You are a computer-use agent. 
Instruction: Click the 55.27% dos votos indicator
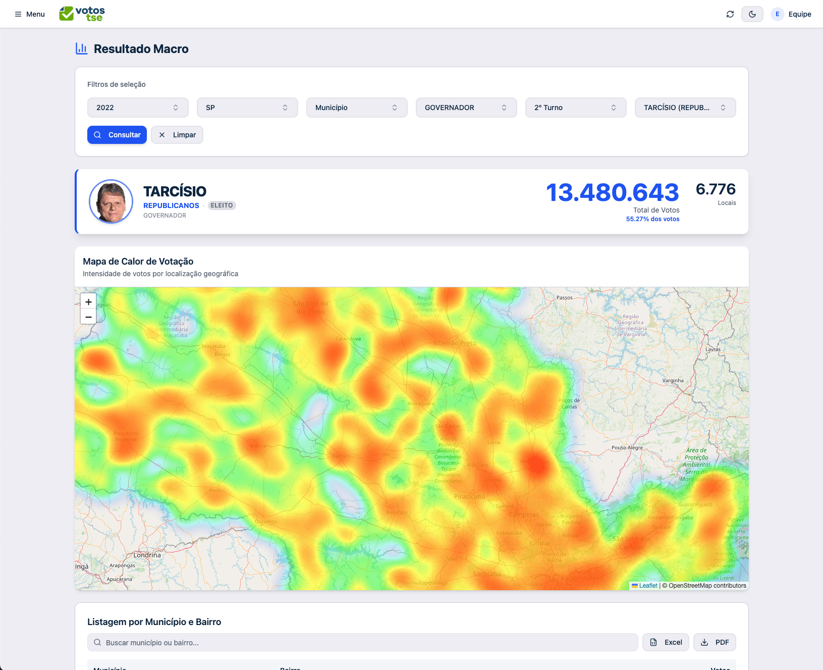click(652, 219)
